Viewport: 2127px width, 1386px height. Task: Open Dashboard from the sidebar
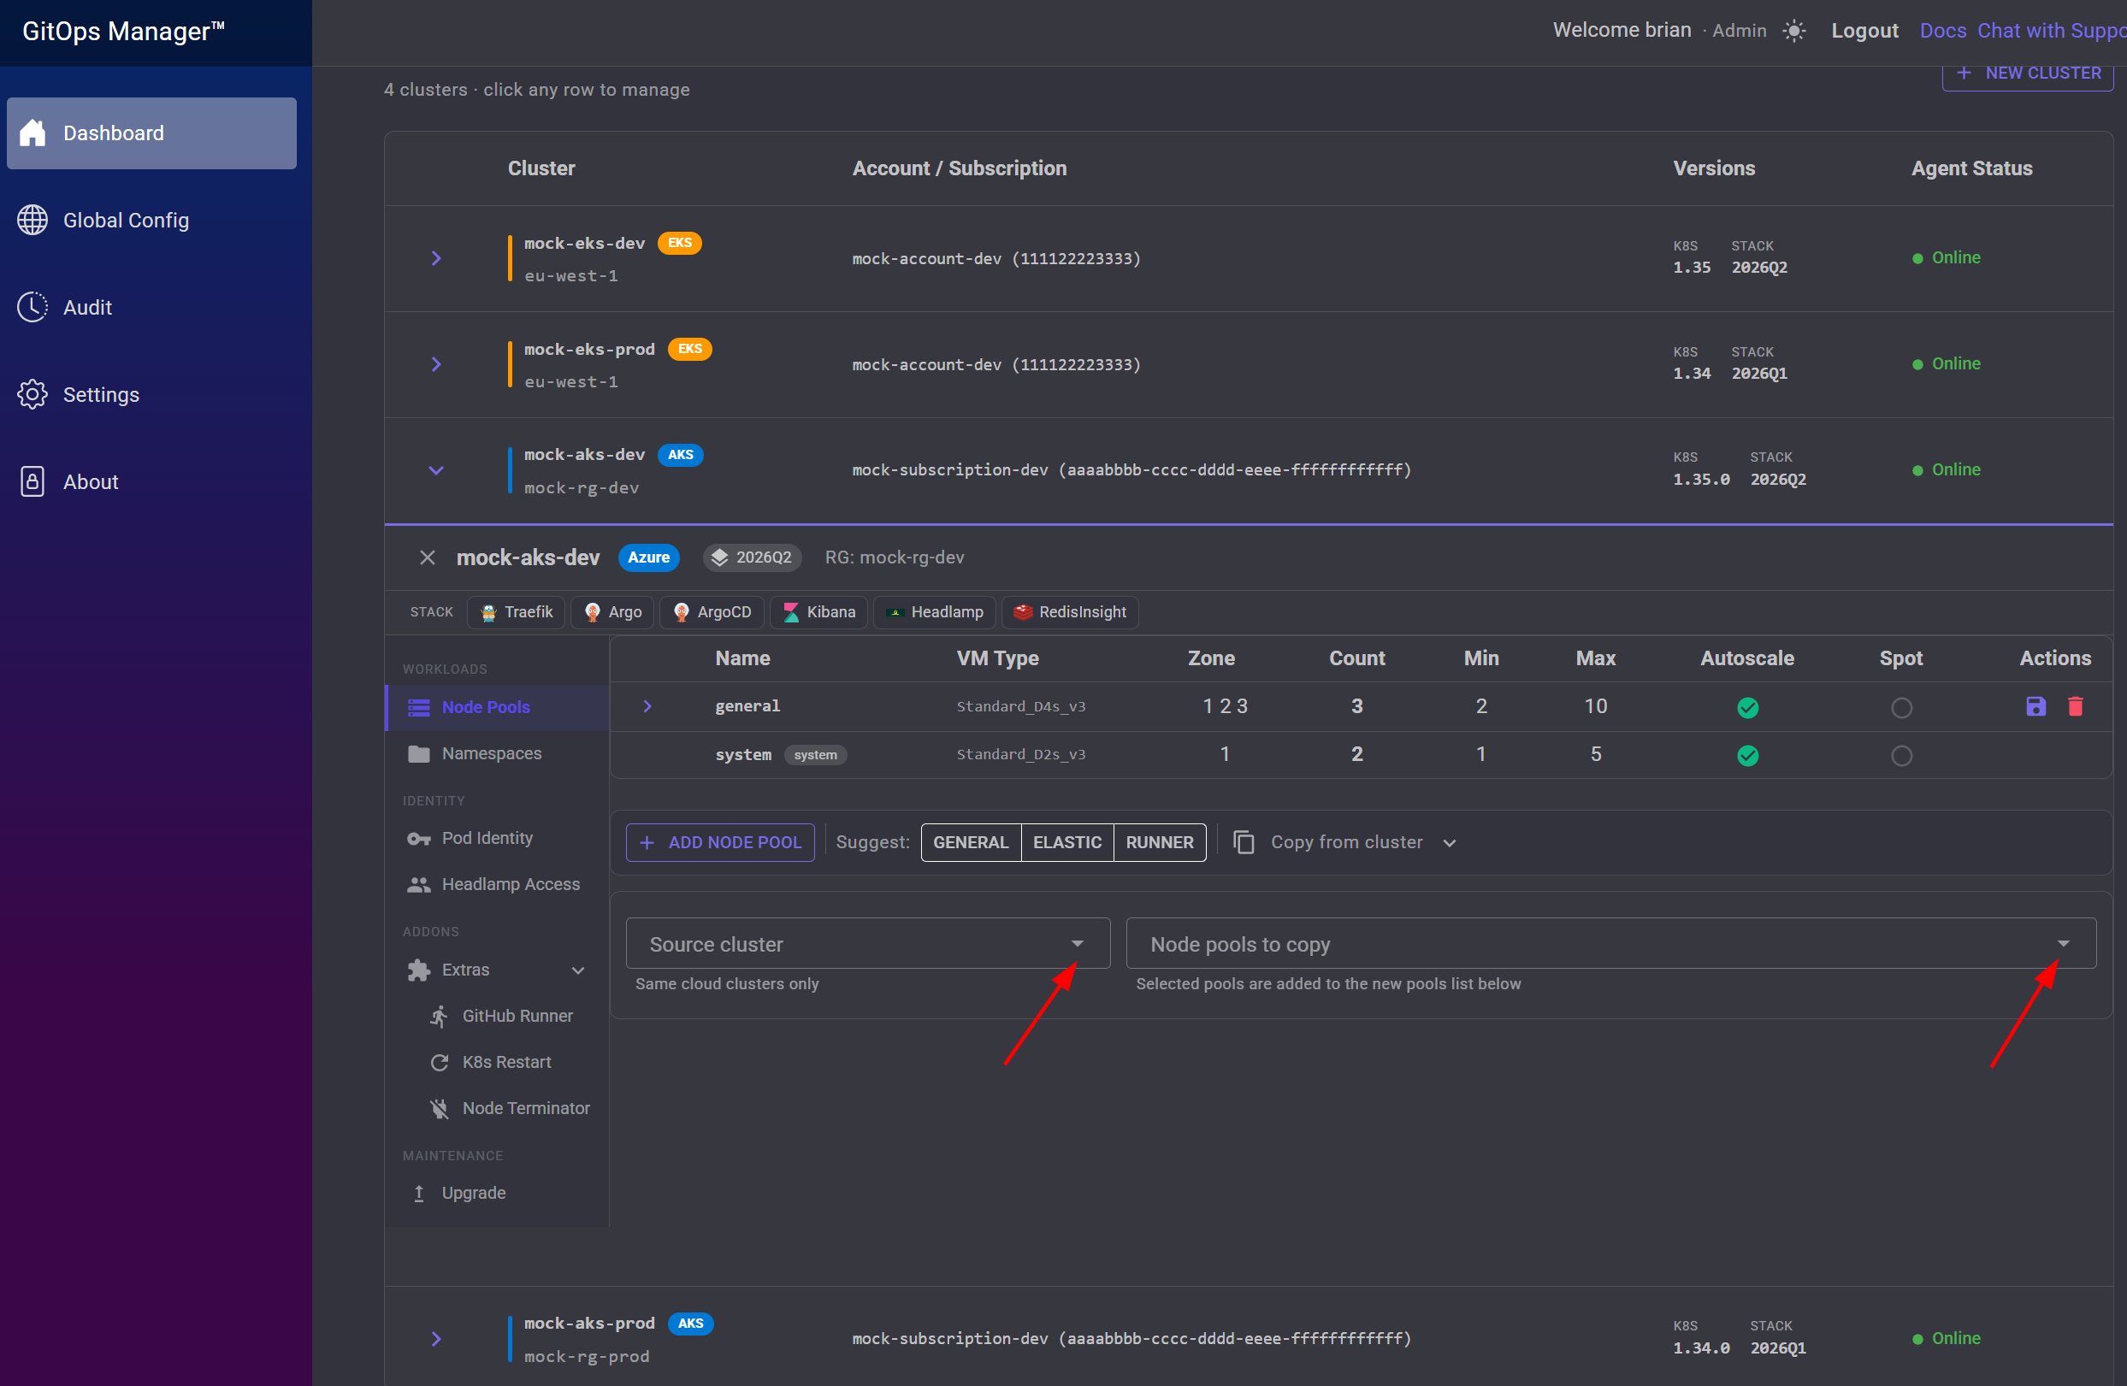[x=152, y=133]
